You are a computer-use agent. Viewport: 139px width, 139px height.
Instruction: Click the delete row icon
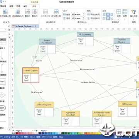28,12
